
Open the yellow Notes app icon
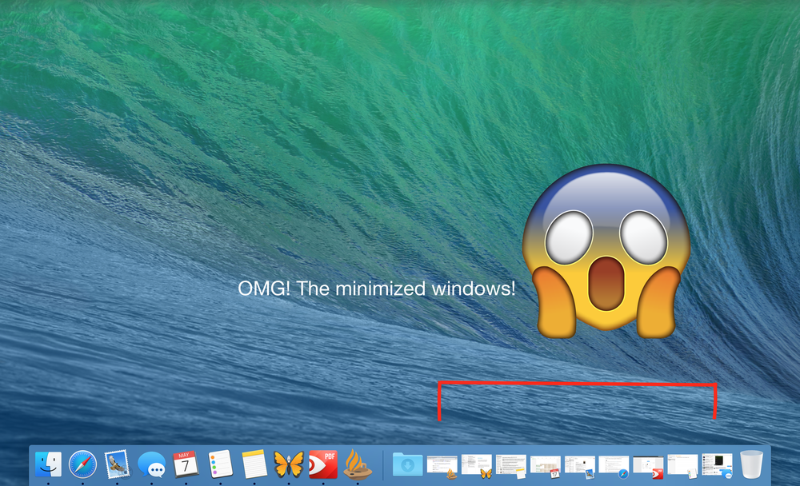tap(254, 464)
